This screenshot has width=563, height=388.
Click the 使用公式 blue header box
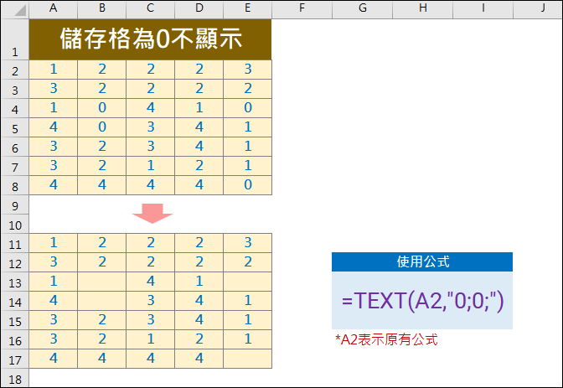pos(422,262)
